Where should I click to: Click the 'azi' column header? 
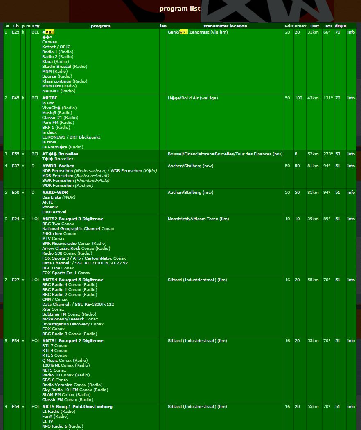[x=328, y=26]
